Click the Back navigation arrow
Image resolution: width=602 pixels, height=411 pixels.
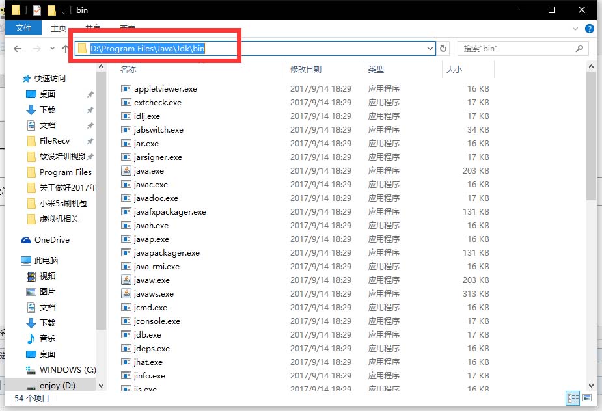(18, 49)
